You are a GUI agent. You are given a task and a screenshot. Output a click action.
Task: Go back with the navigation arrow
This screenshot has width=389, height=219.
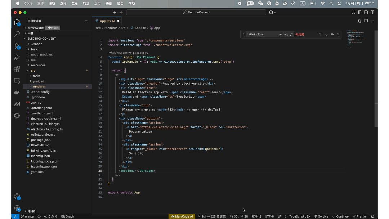tap(115, 12)
